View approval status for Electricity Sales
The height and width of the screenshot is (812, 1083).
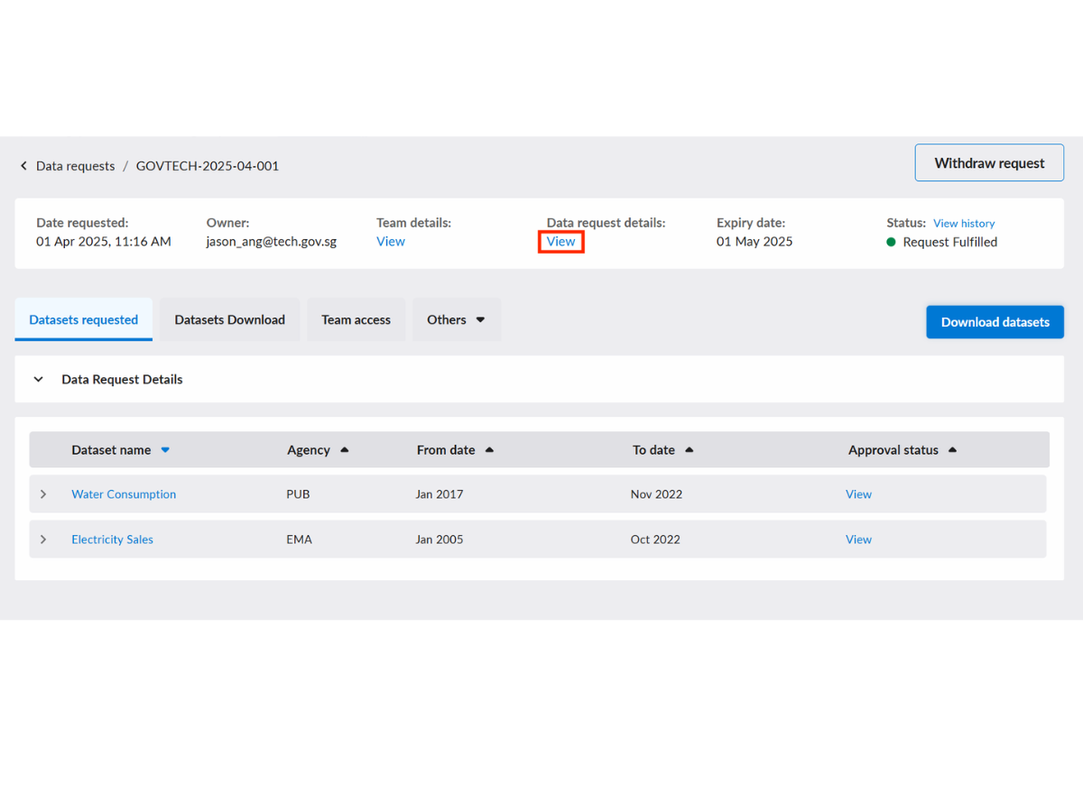858,540
